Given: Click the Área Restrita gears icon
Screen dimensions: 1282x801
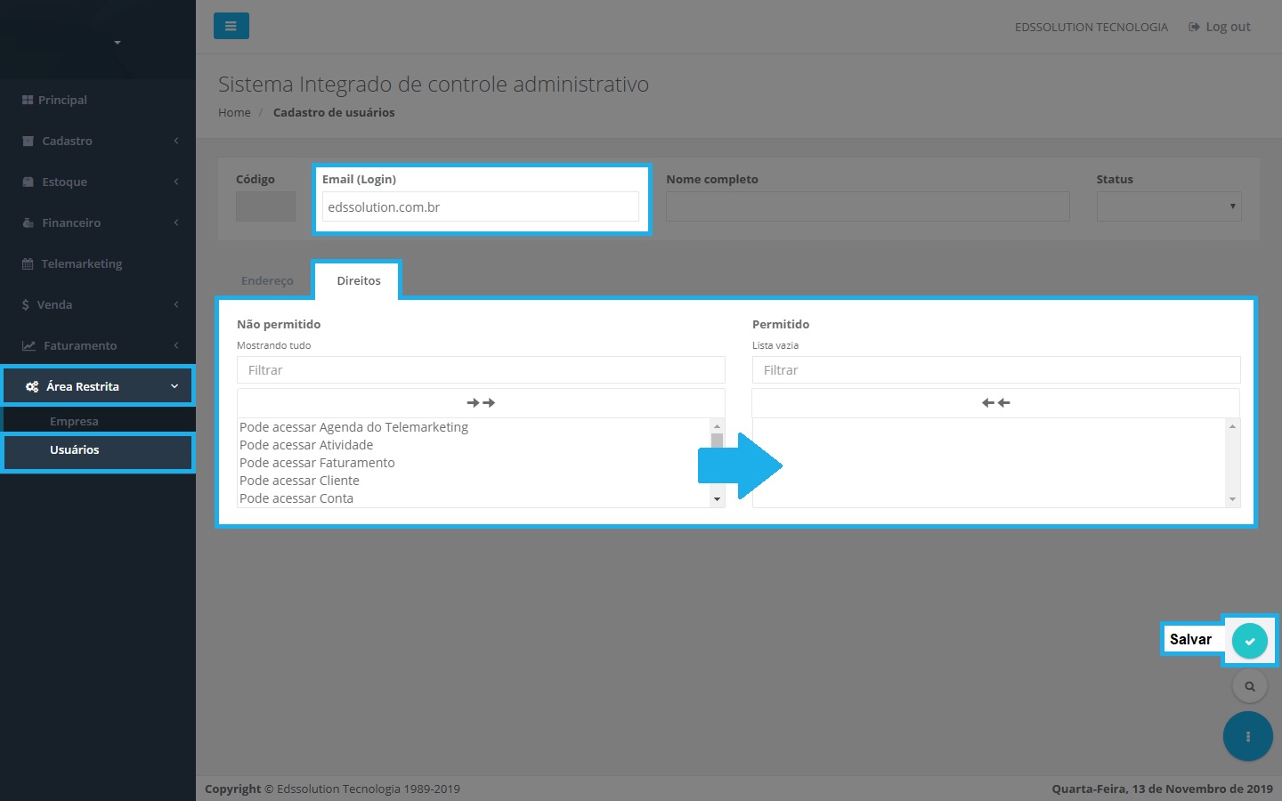Looking at the screenshot, I should coord(32,386).
